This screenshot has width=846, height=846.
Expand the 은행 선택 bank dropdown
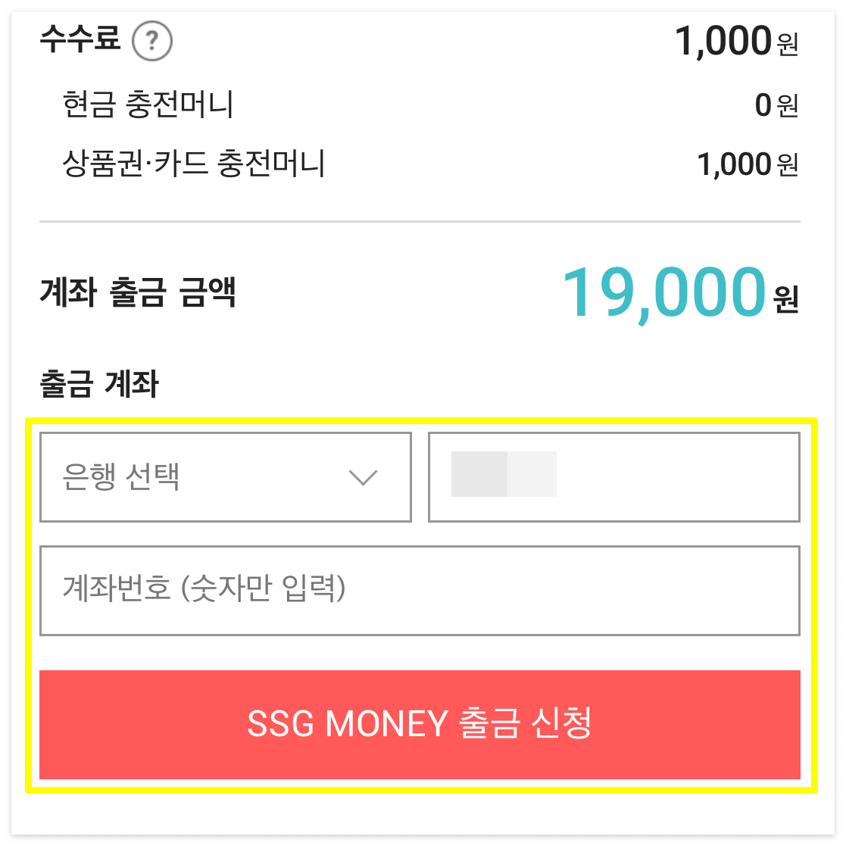[x=225, y=477]
